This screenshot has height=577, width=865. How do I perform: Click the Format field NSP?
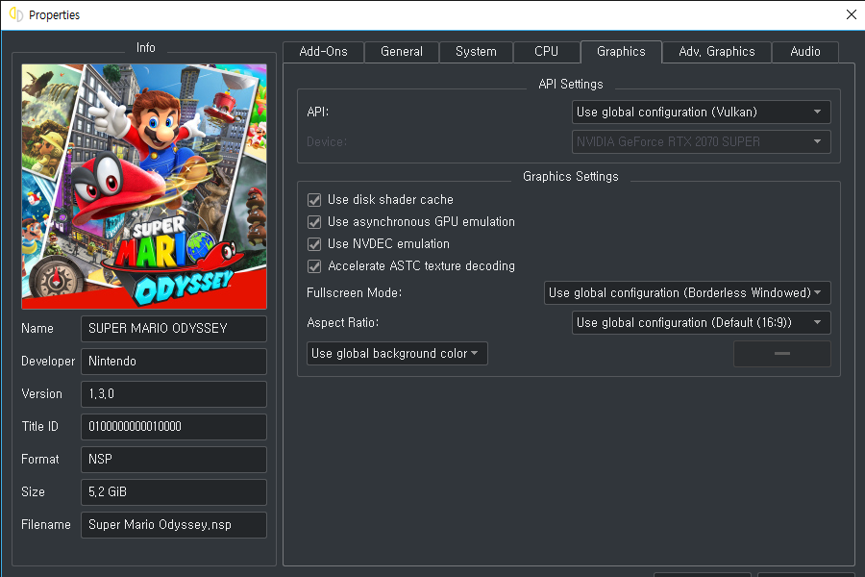tap(174, 460)
